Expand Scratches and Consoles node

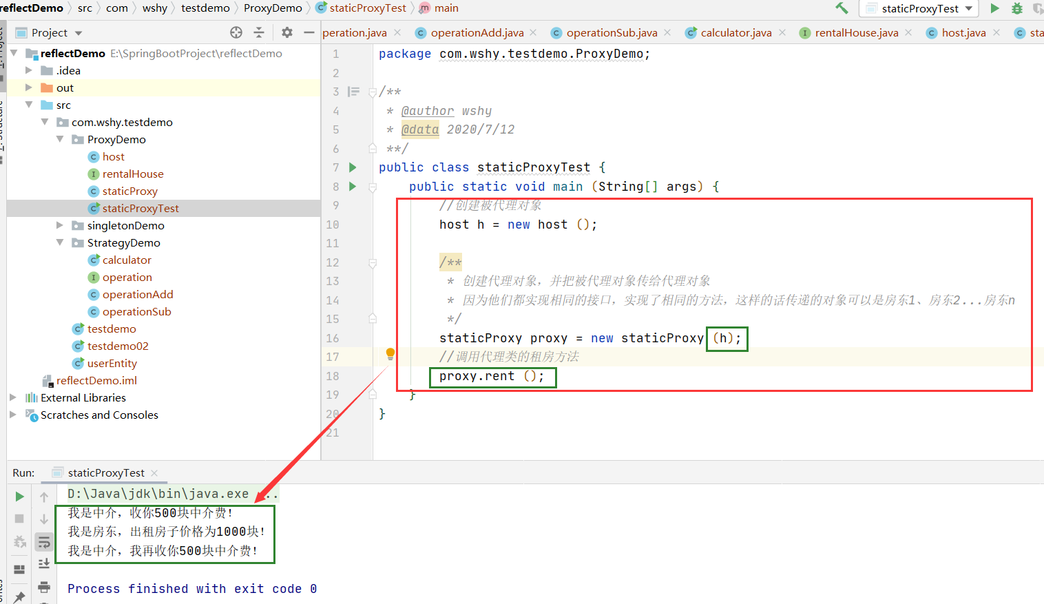13,415
